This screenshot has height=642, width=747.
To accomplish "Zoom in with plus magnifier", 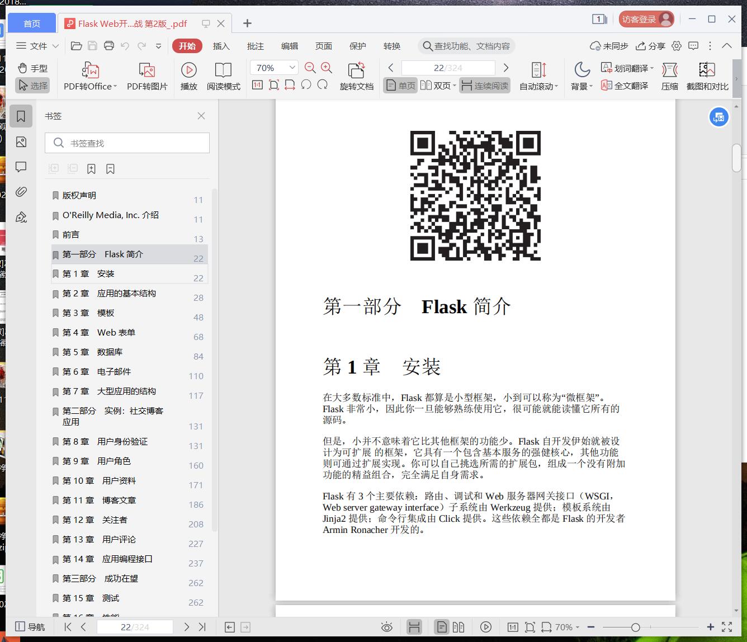I will click(x=327, y=68).
